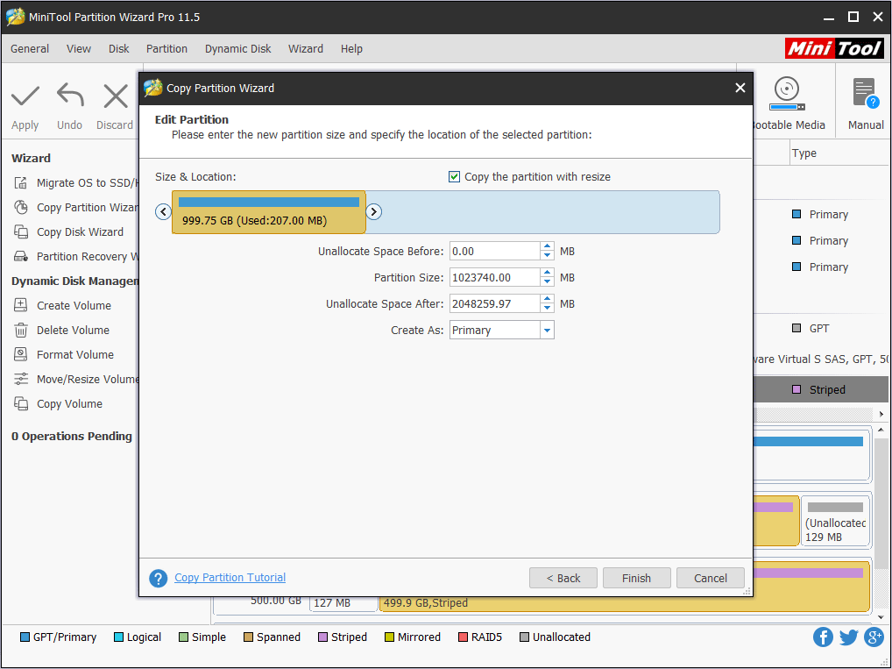Select Create Volume in sidebar

[x=62, y=305]
